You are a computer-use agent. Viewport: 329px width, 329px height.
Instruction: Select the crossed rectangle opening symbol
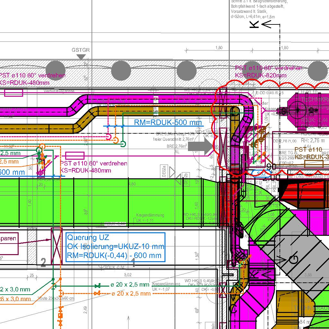point(56,246)
